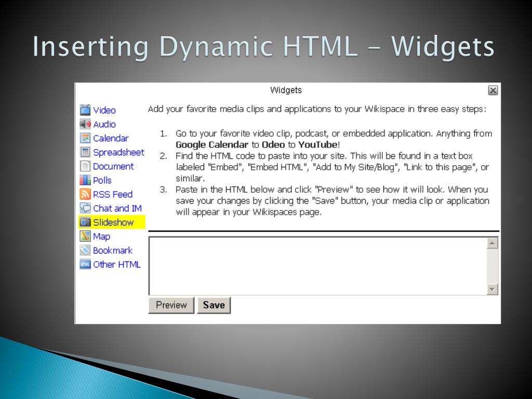Click the Spreadsheet icon
Image resolution: width=532 pixels, height=399 pixels.
tap(85, 152)
